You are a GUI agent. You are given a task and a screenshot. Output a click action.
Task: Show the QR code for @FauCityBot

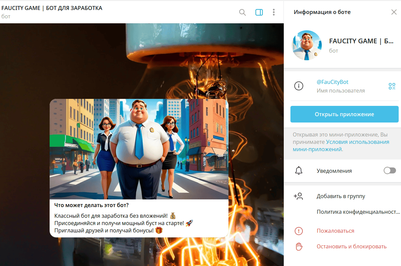pos(392,86)
